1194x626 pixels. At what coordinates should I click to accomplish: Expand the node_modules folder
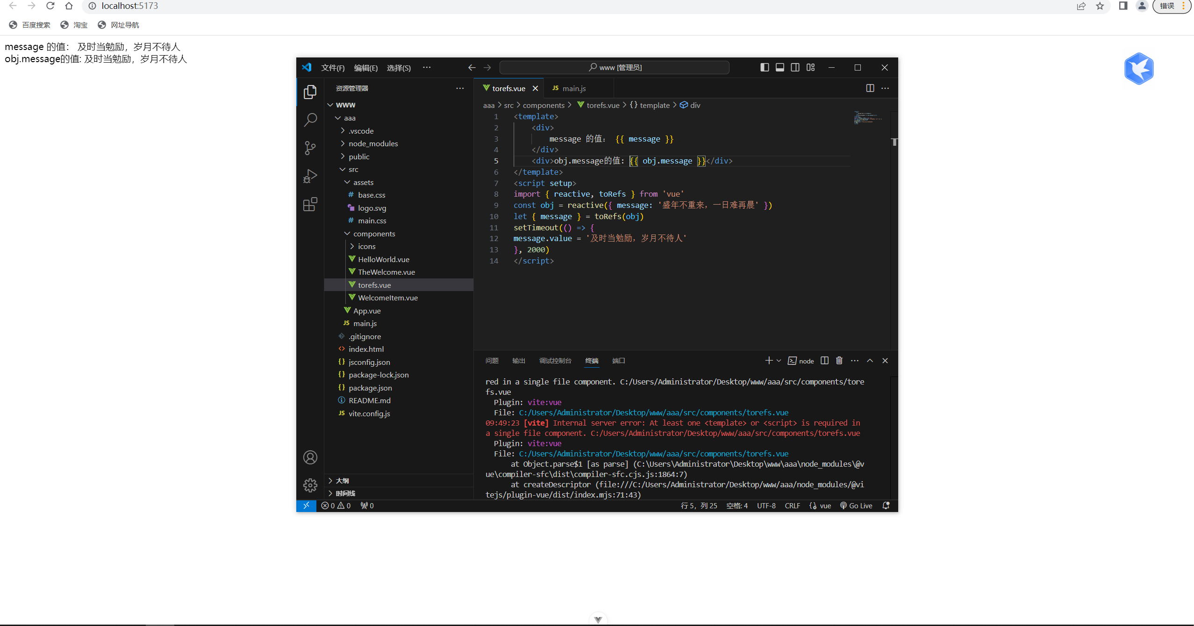343,143
